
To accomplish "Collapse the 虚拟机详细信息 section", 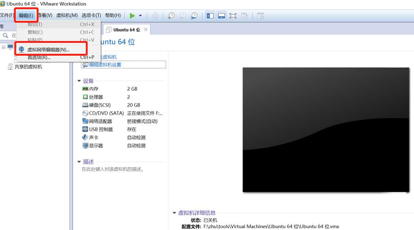I will click(174, 213).
